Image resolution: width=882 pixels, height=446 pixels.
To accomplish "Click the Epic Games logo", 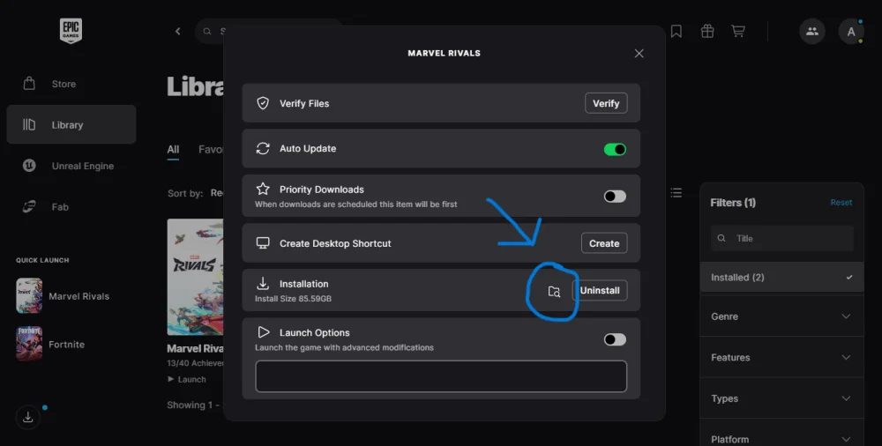I will [71, 30].
